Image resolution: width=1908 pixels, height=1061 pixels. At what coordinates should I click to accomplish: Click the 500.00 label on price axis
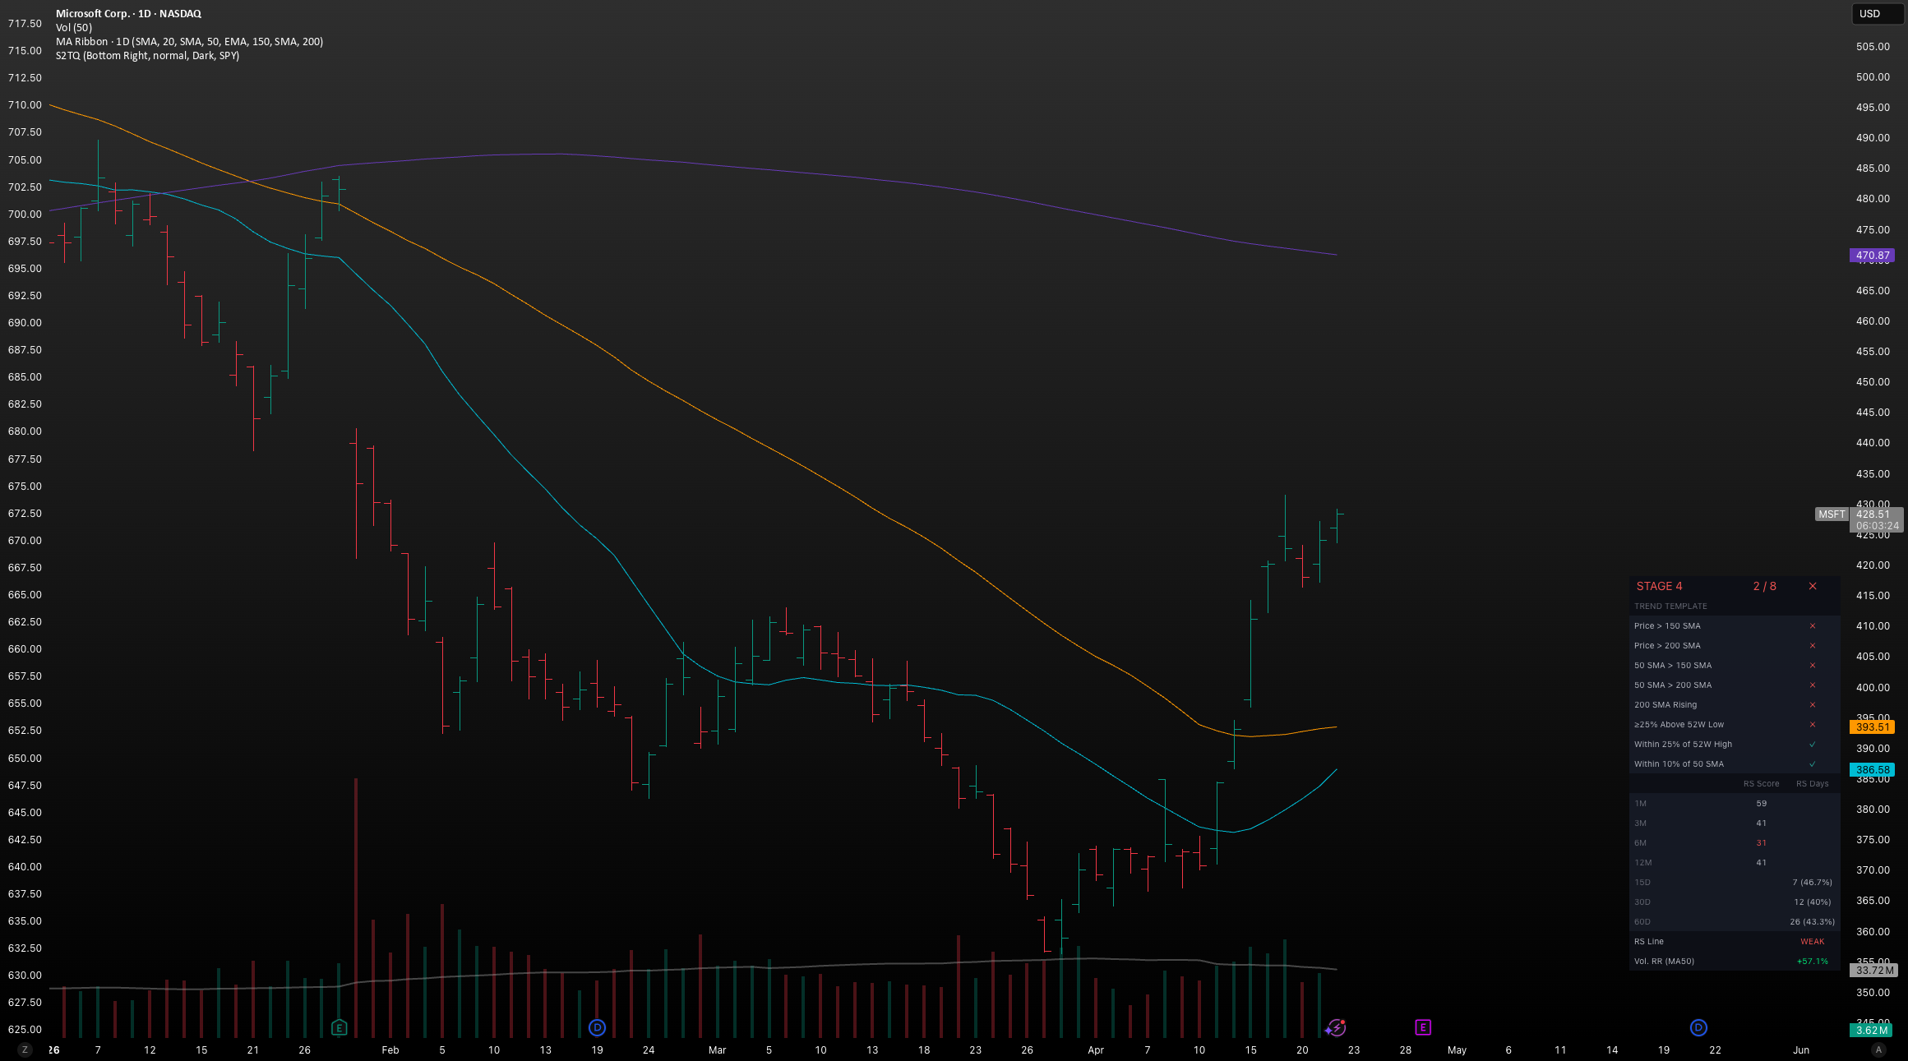point(1873,76)
